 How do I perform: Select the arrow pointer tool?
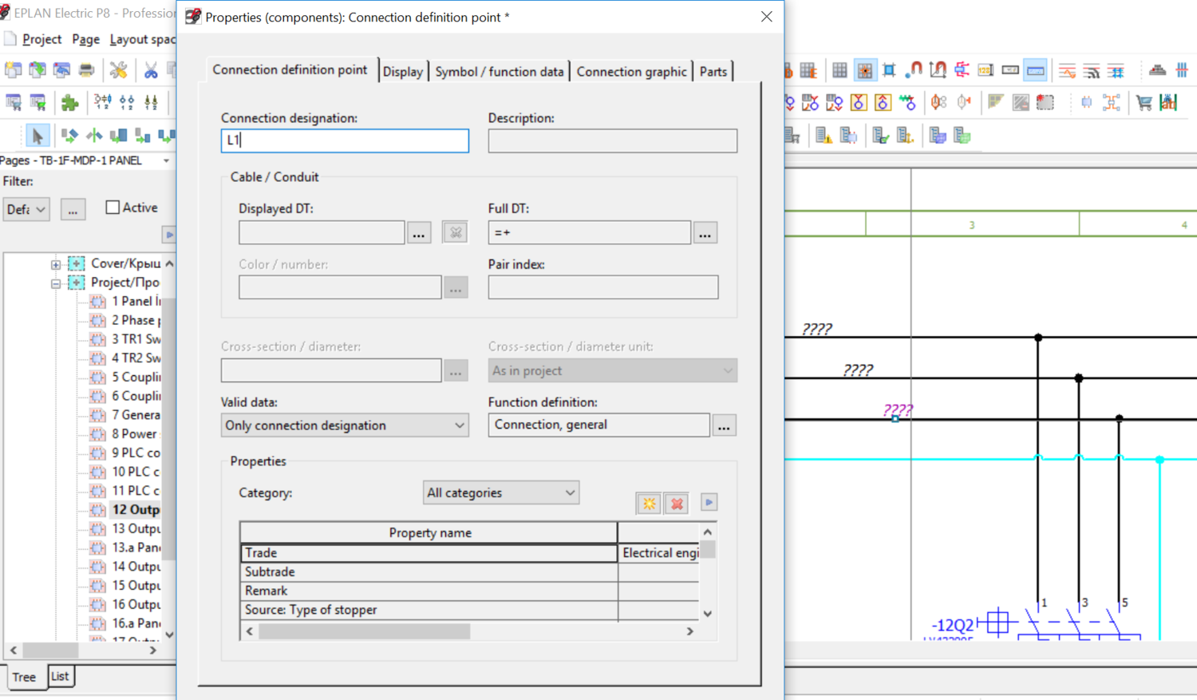[x=37, y=136]
